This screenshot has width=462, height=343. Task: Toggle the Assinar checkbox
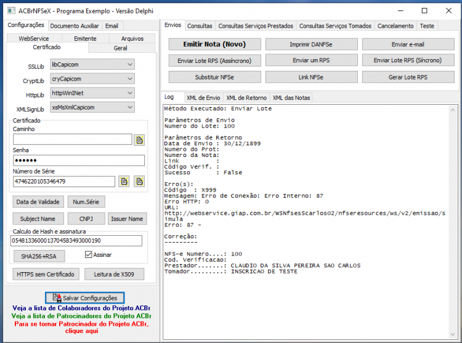(x=88, y=254)
